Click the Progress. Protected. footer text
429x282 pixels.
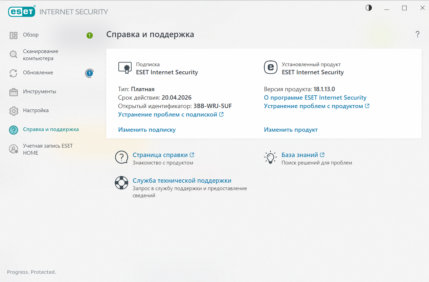(31, 272)
